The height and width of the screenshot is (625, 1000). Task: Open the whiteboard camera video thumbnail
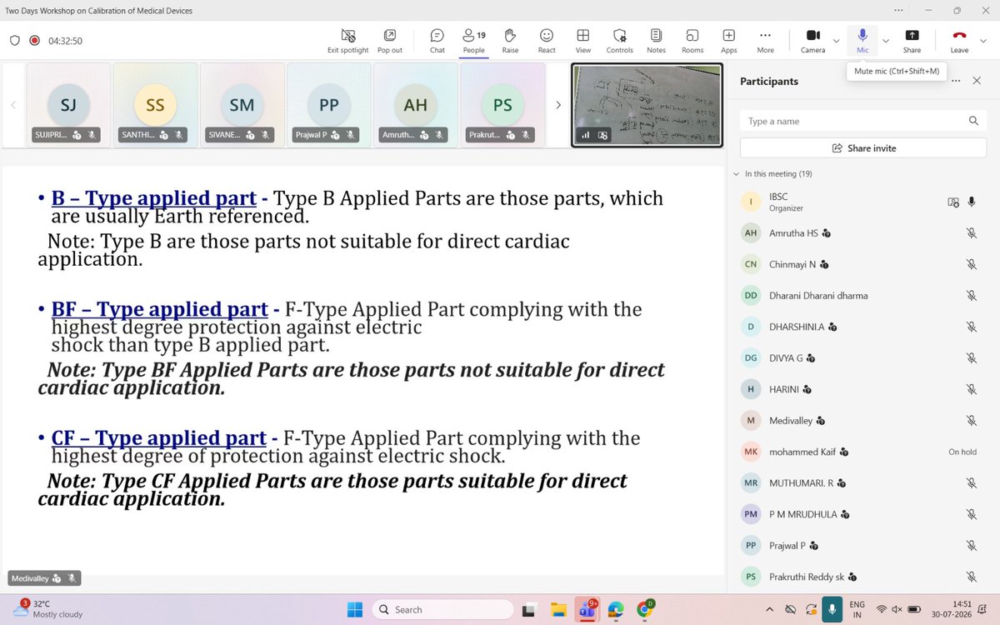click(647, 105)
